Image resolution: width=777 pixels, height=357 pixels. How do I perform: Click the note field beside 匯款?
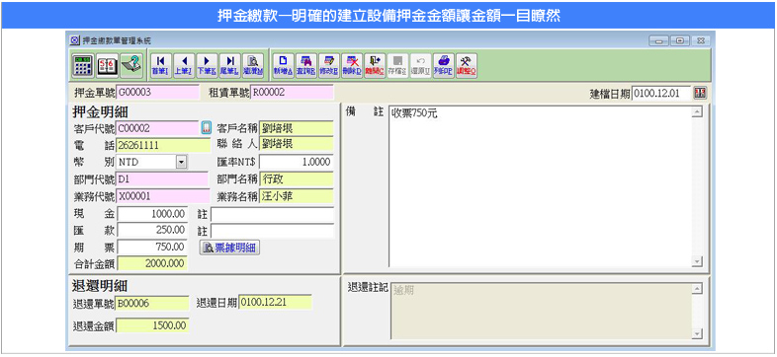click(272, 231)
